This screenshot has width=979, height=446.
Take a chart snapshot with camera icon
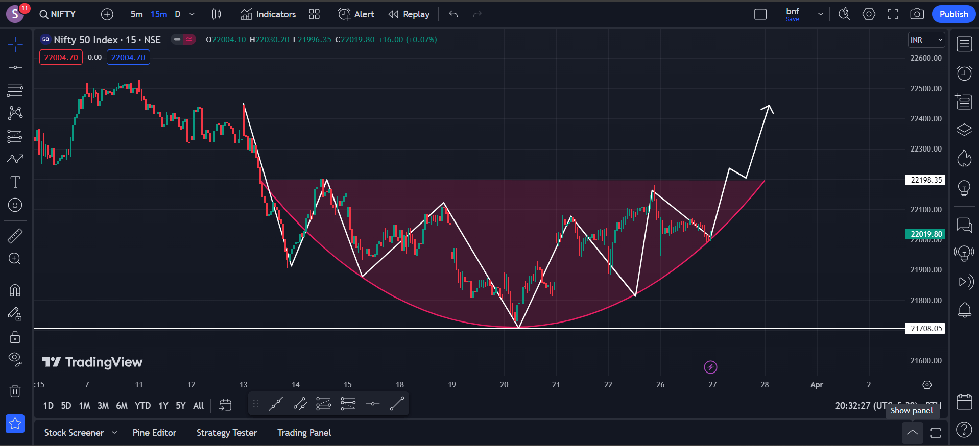pos(917,14)
